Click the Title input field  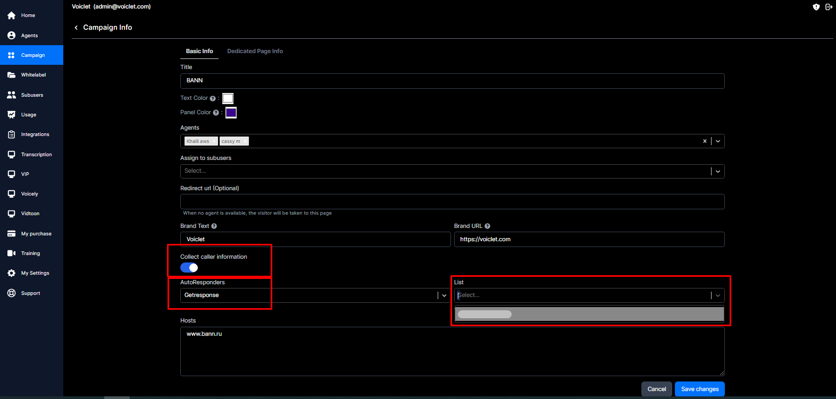tap(452, 81)
